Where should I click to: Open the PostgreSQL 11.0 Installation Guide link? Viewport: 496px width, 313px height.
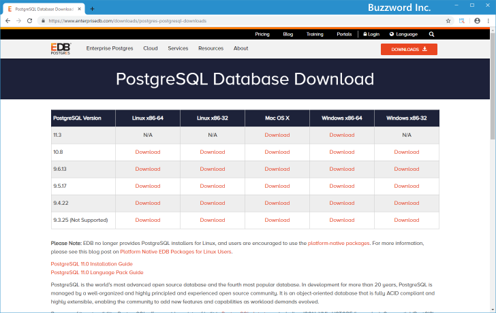coord(92,263)
